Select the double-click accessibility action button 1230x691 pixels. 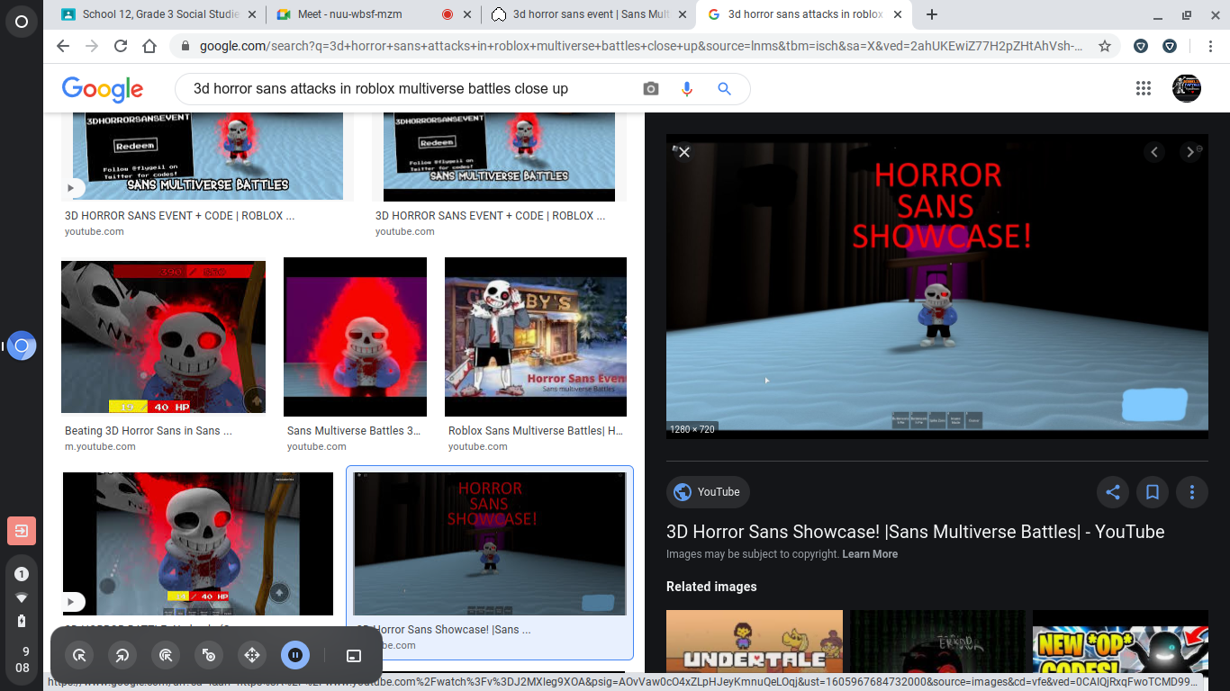point(166,655)
